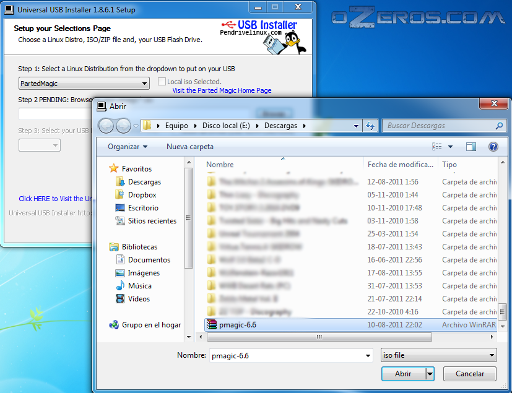Click Descargas in the breadcrumb path
The height and width of the screenshot is (393, 512).
[x=281, y=126]
